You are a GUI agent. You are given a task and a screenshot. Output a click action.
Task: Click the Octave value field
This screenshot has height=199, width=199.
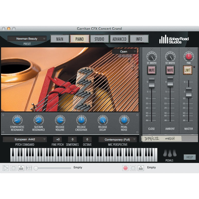click(x=87, y=139)
